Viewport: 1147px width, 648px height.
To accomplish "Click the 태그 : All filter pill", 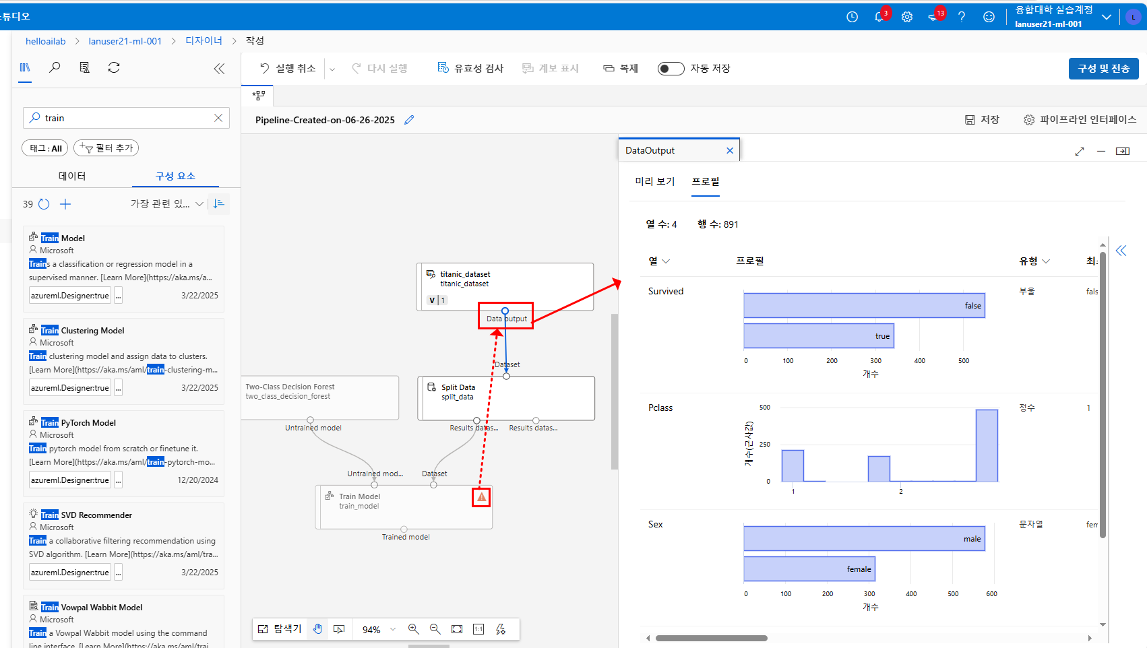I will coord(45,148).
